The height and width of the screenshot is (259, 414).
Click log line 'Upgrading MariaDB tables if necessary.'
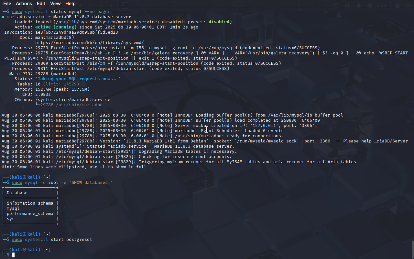119,151
